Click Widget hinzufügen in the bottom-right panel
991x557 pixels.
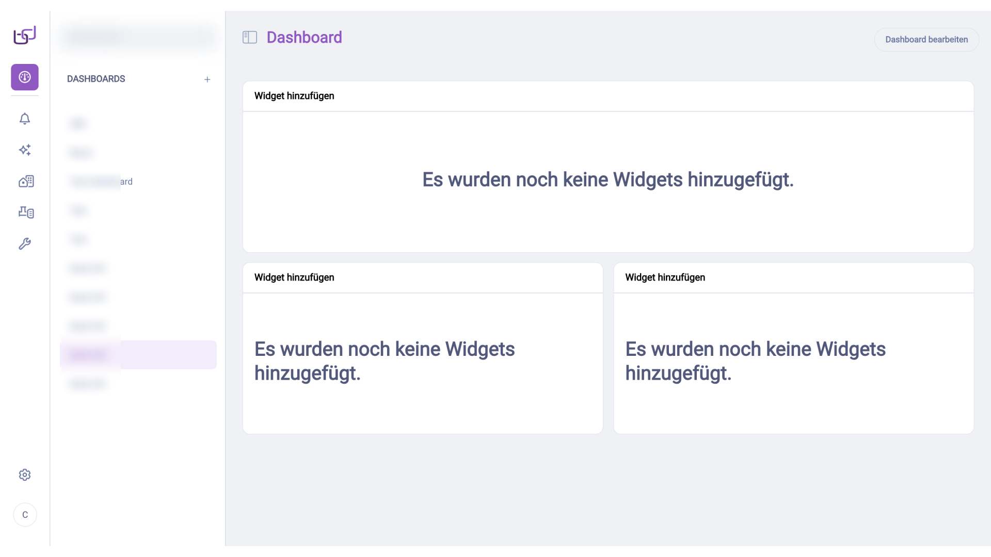665,277
